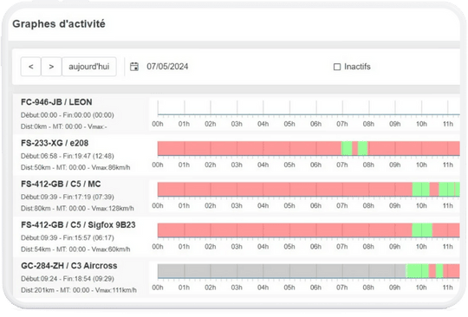468x317 pixels.
Task: Click 04h label on C3 Aircross timeline axis
Action: click(263, 288)
